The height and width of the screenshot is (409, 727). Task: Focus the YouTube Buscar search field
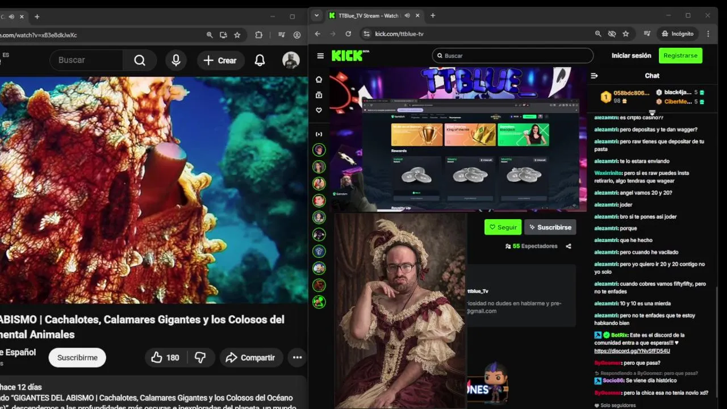pyautogui.click(x=86, y=60)
